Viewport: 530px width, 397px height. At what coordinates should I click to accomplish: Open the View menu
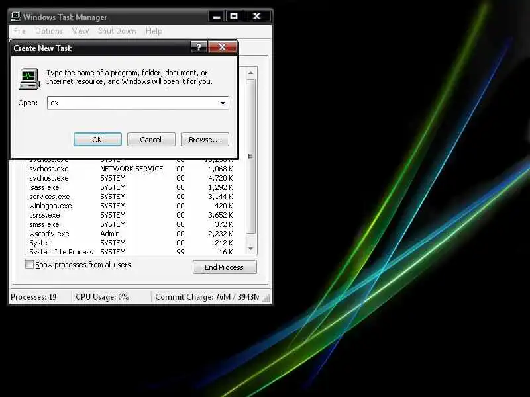click(80, 31)
